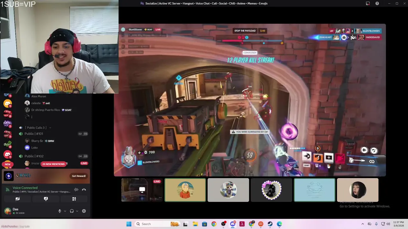
Task: Jump to 25 New Mentions
Action: click(54, 164)
